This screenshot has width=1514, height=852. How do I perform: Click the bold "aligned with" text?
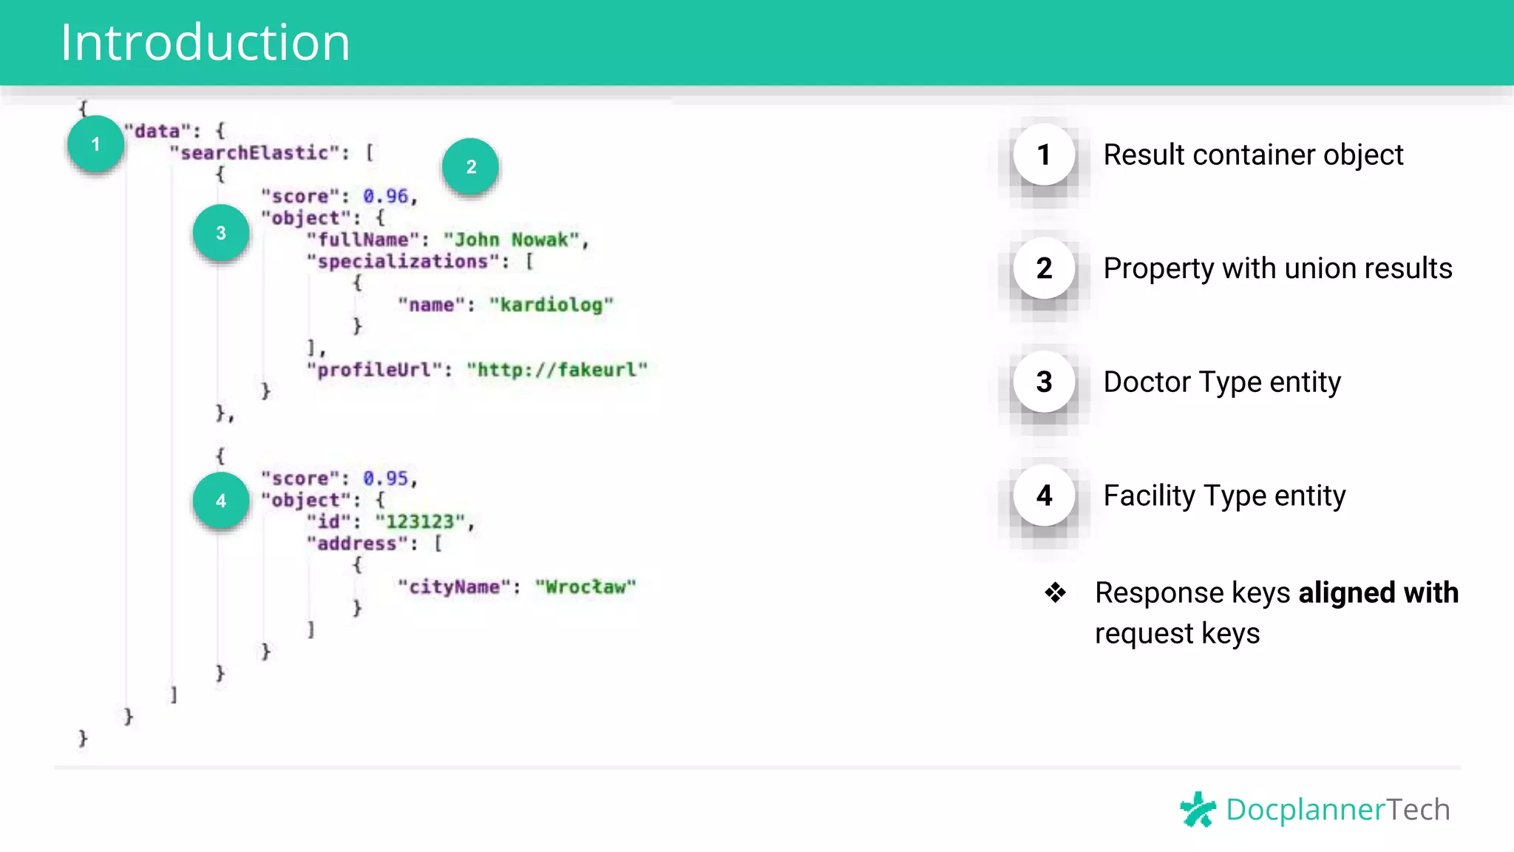click(1379, 592)
